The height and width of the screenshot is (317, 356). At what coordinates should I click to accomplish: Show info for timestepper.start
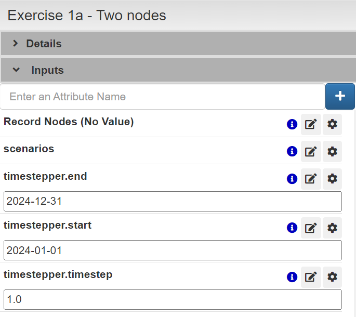(x=292, y=228)
